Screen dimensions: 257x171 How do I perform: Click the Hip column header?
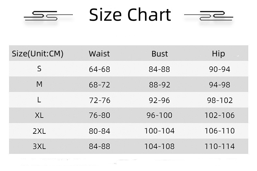218,54
